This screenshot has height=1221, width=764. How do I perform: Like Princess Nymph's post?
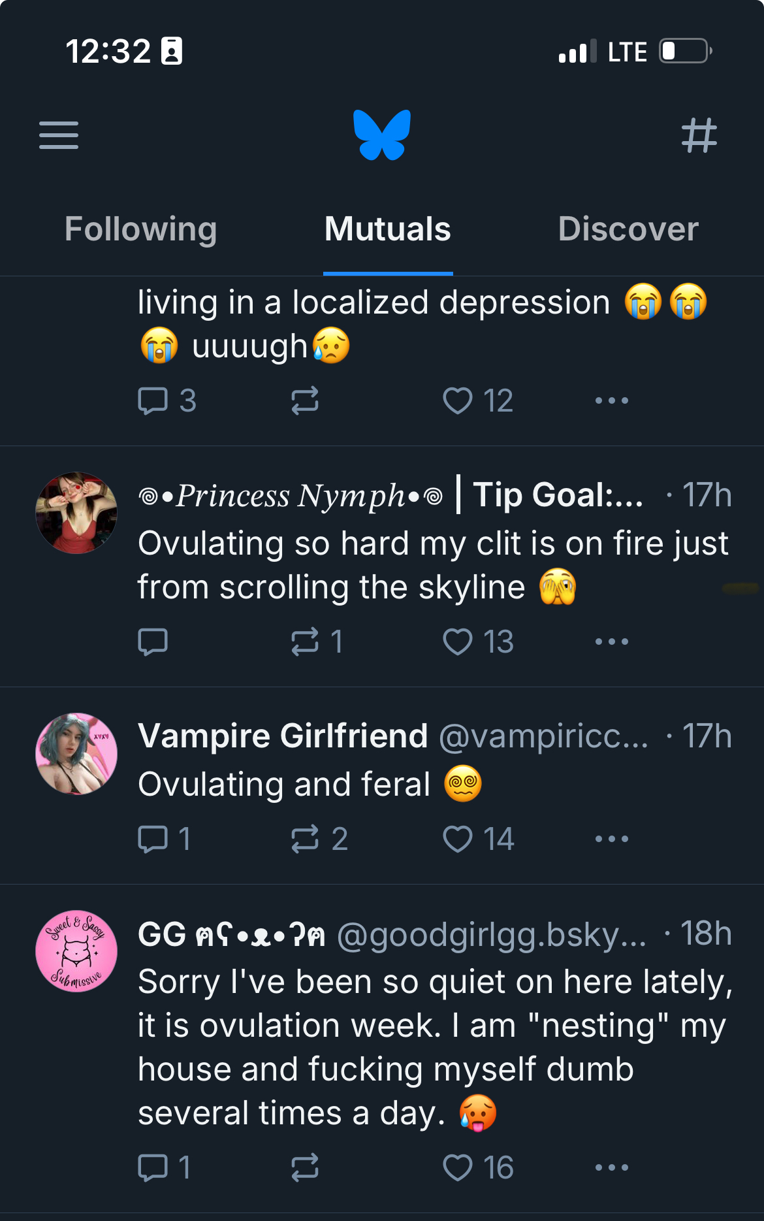[x=458, y=642]
